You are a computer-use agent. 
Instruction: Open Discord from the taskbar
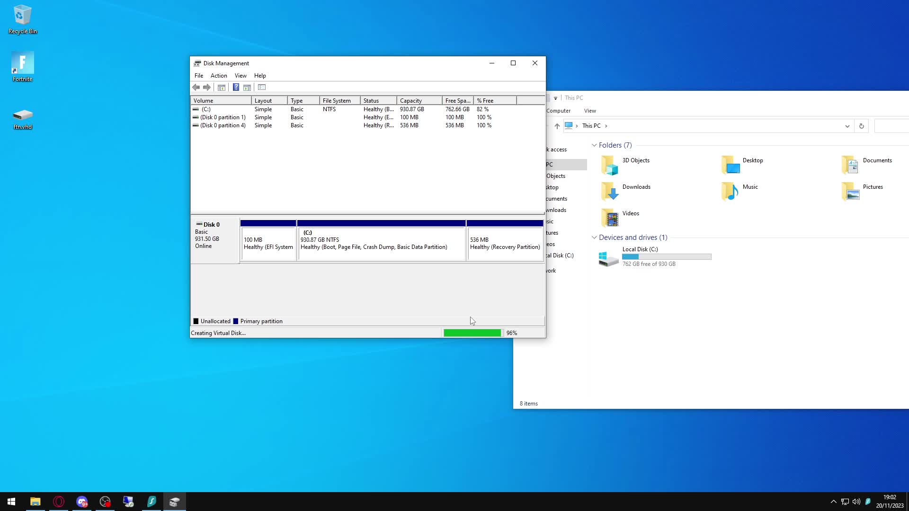pyautogui.click(x=82, y=502)
